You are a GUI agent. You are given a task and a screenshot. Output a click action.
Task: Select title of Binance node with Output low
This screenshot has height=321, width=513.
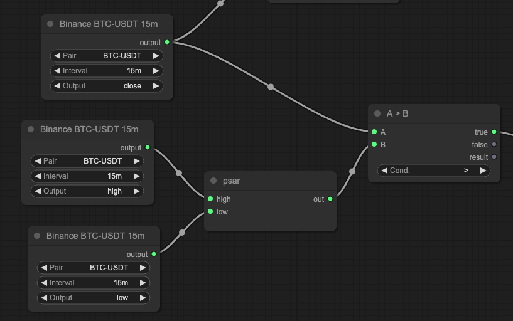(95, 236)
